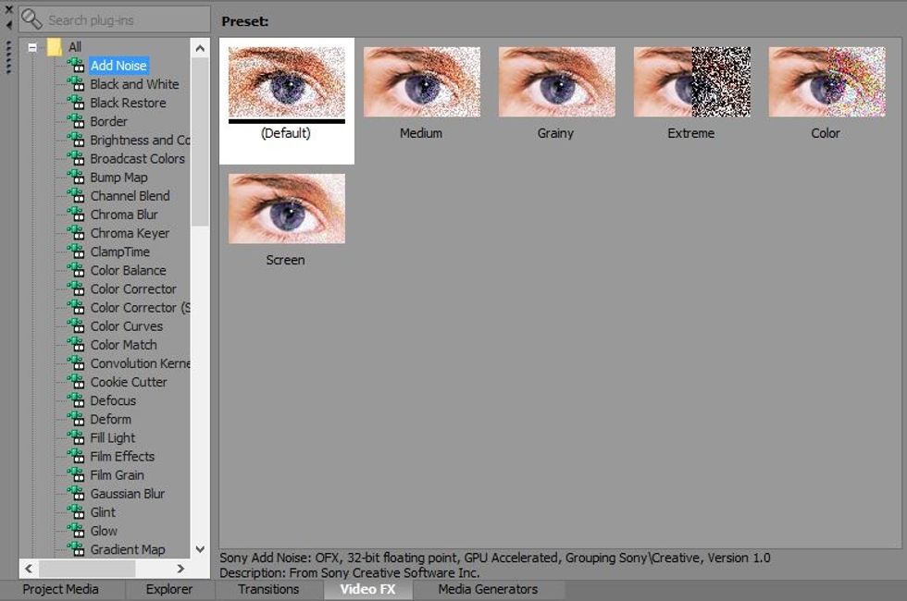907x601 pixels.
Task: Select the Film Grain plug-in icon
Action: [77, 475]
